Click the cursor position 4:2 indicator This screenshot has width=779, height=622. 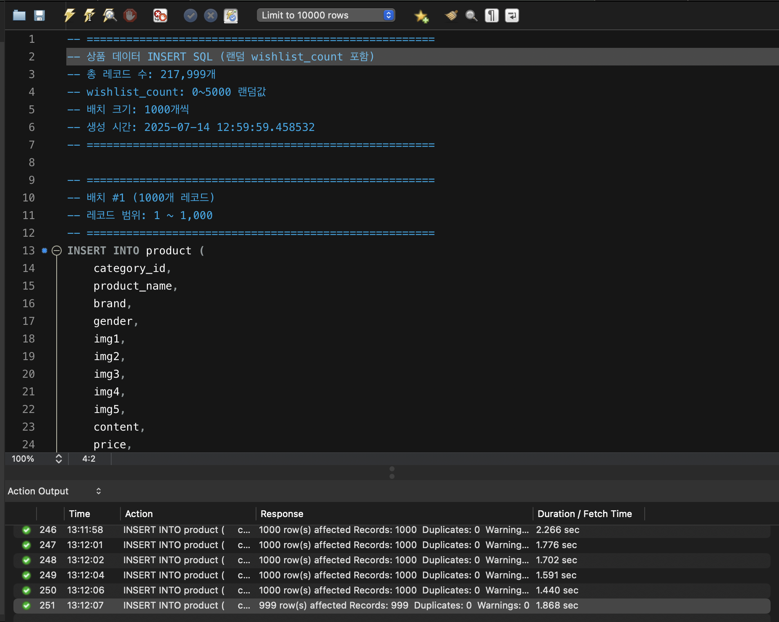(x=89, y=459)
